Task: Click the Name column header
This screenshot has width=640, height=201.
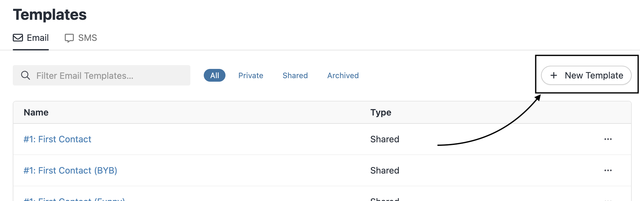Action: 36,112
